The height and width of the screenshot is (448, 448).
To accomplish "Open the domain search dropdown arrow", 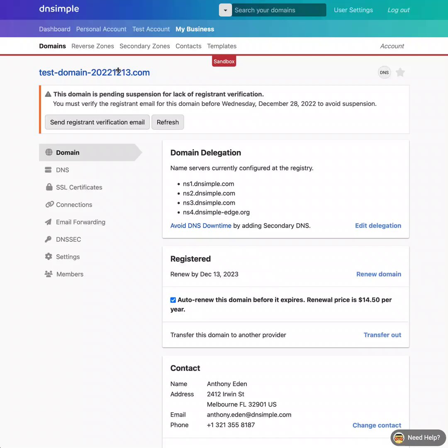I will pos(225,10).
